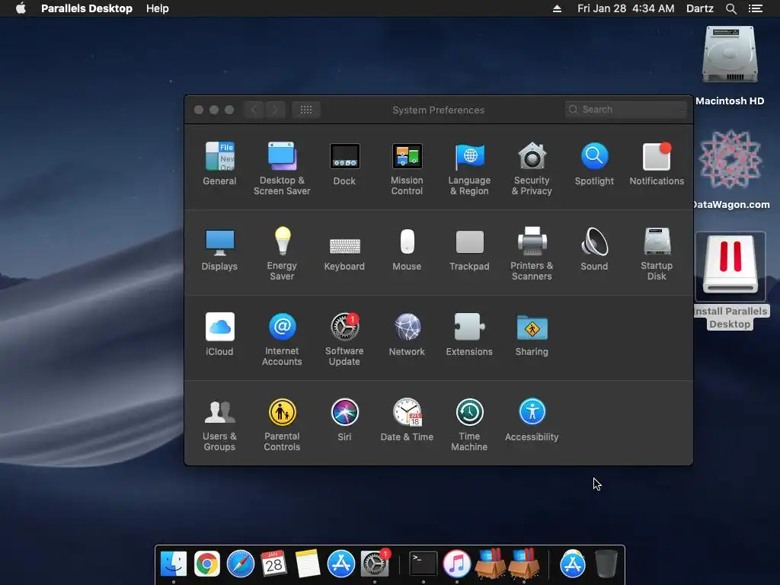The width and height of the screenshot is (780, 585).
Task: Open Notifications preferences
Action: [x=657, y=164]
